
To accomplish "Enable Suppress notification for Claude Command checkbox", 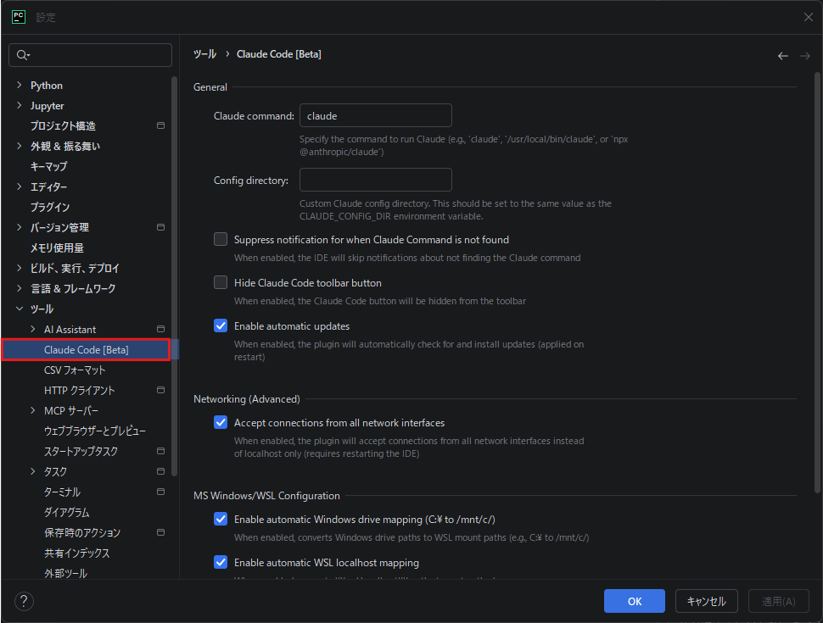I will pyautogui.click(x=221, y=240).
